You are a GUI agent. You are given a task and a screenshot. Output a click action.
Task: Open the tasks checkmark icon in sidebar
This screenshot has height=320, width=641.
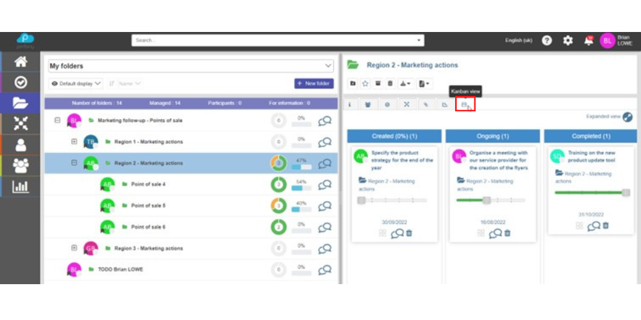click(x=21, y=82)
